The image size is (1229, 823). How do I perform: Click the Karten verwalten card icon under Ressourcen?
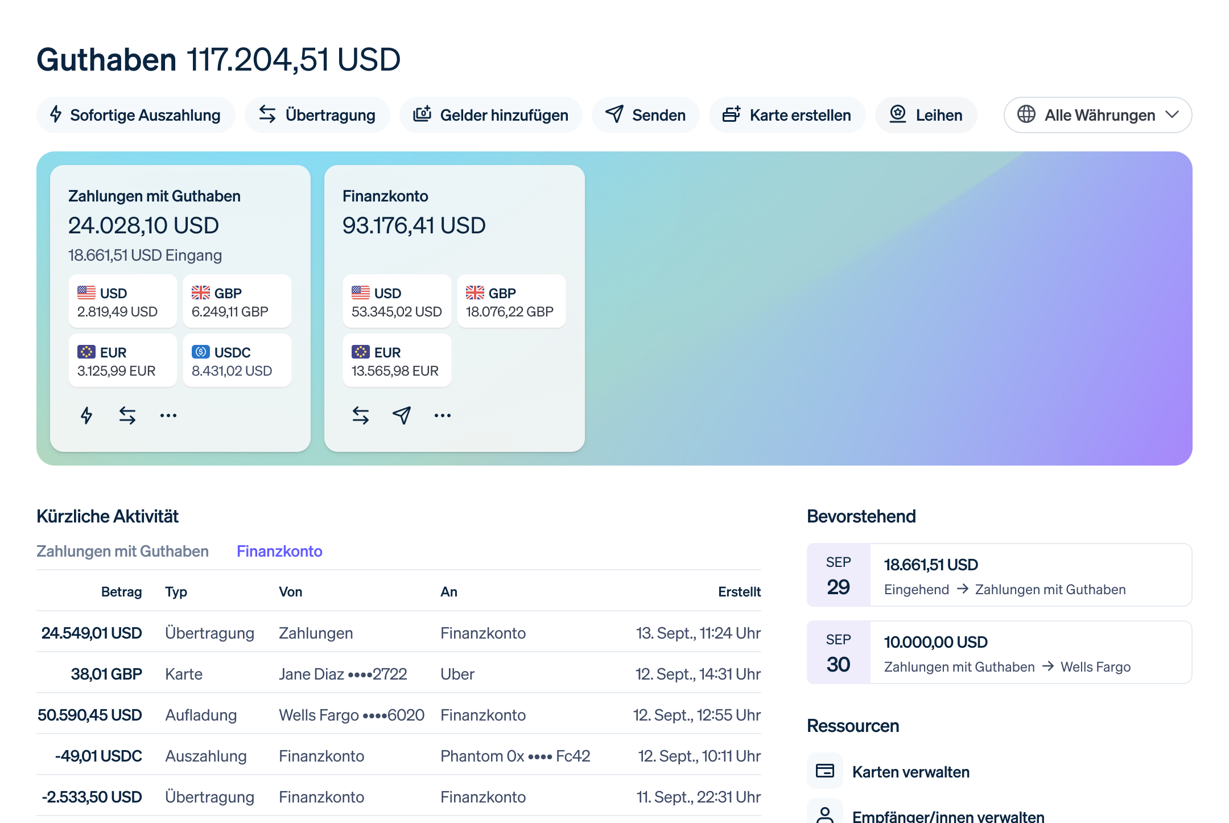[x=825, y=771]
